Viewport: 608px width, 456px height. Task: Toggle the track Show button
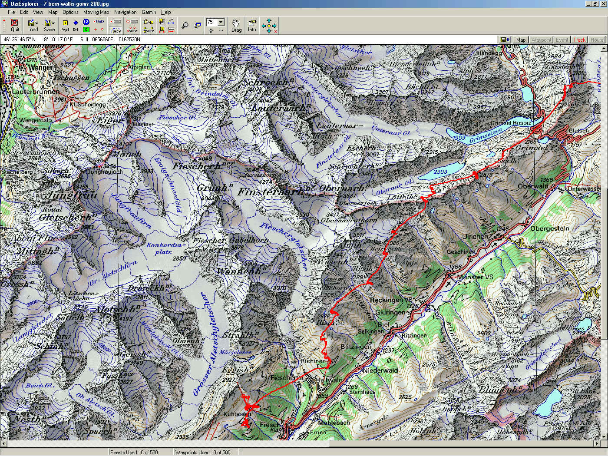coord(116,30)
